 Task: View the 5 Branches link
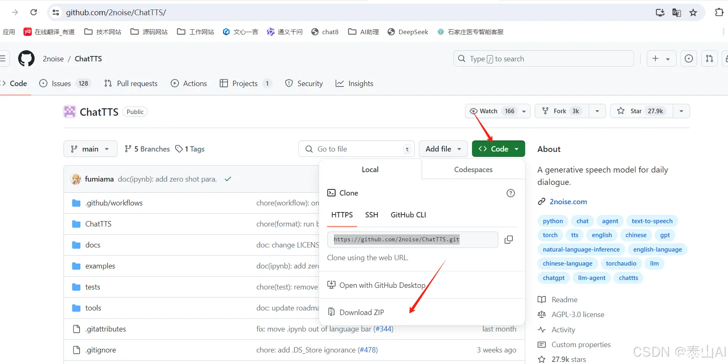pyautogui.click(x=147, y=149)
